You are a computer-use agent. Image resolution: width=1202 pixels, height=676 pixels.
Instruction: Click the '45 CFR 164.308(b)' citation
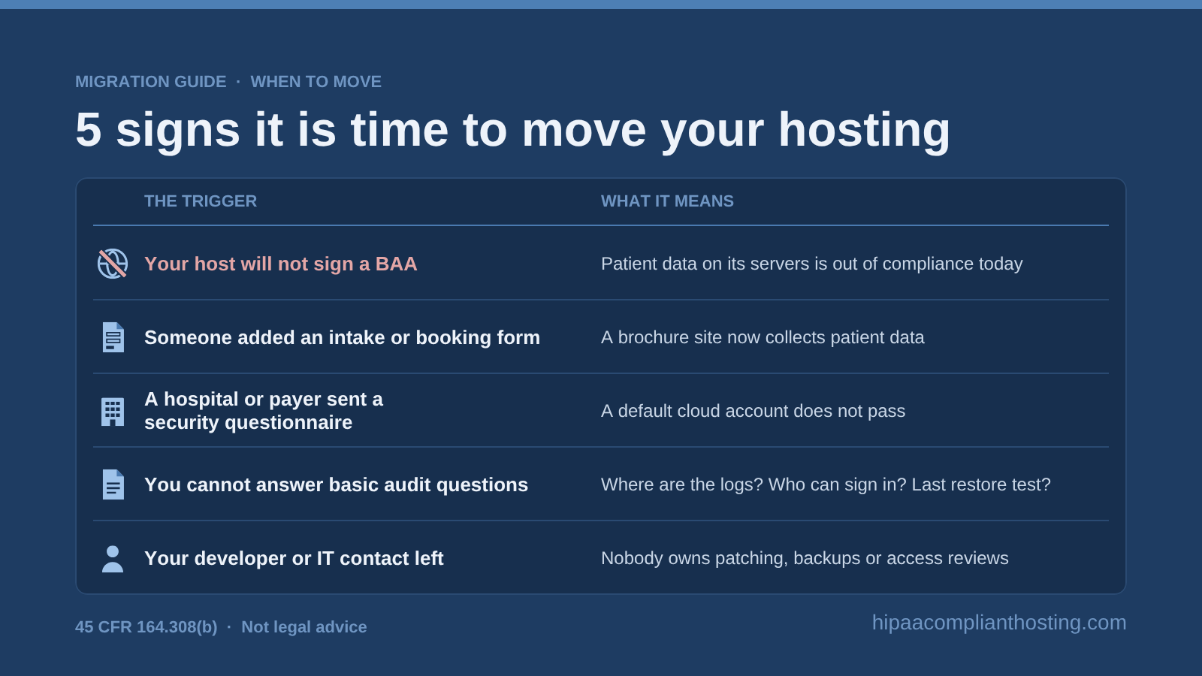[x=146, y=627]
